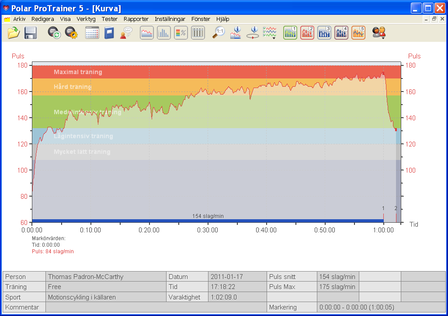Click the 0:30:00 time axis label
This screenshot has height=316, width=448.
208,230
